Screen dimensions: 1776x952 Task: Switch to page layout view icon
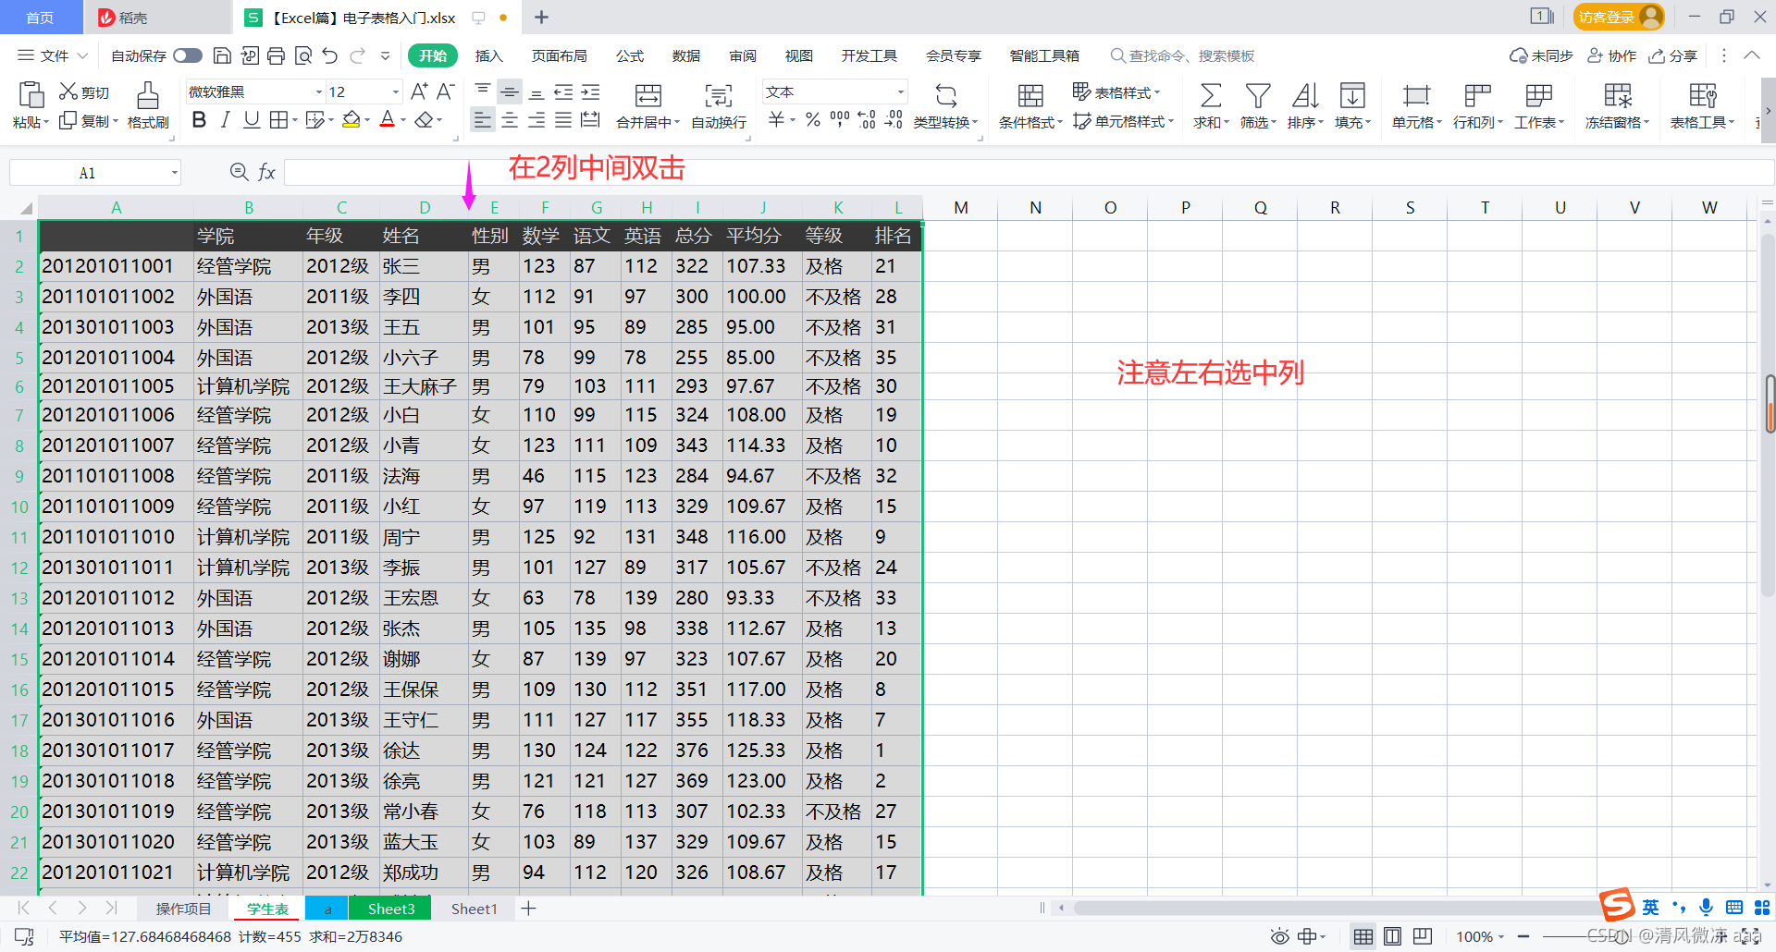[1392, 936]
